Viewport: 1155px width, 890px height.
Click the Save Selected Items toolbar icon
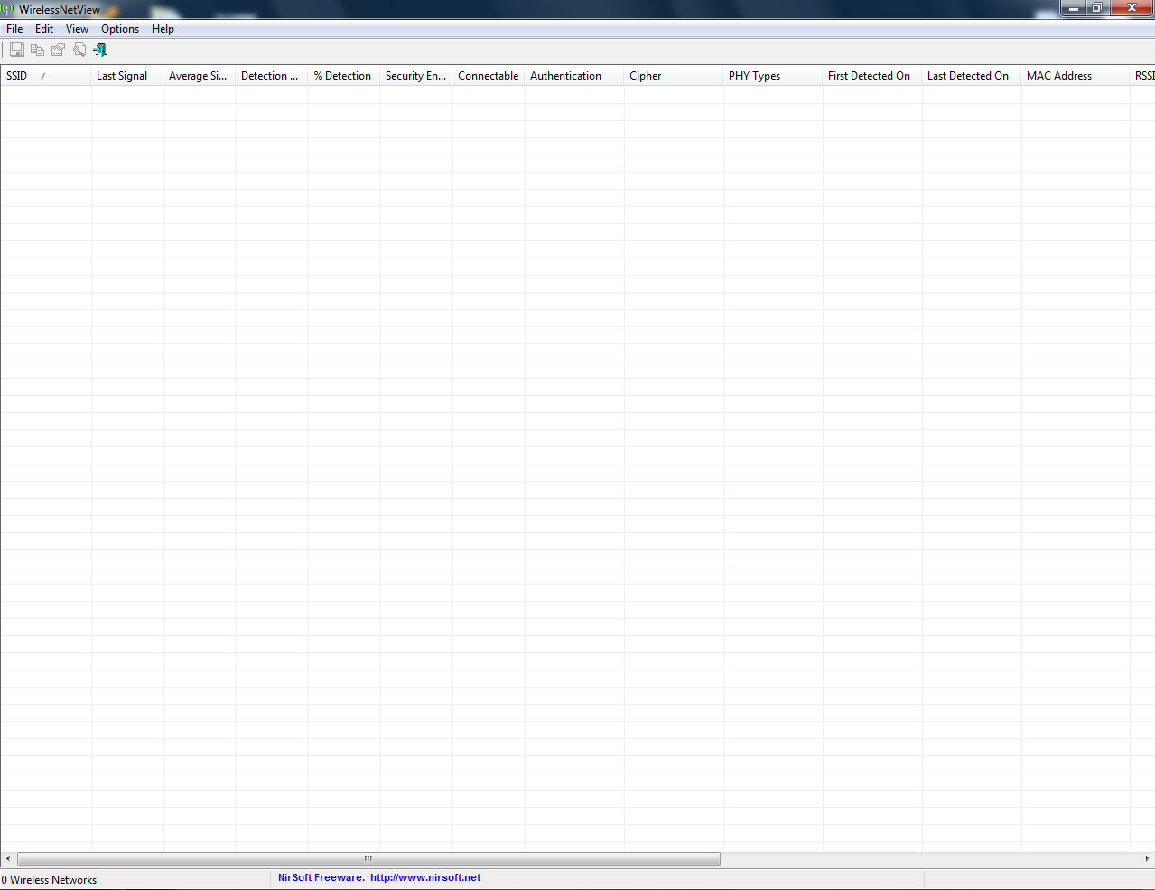point(16,50)
